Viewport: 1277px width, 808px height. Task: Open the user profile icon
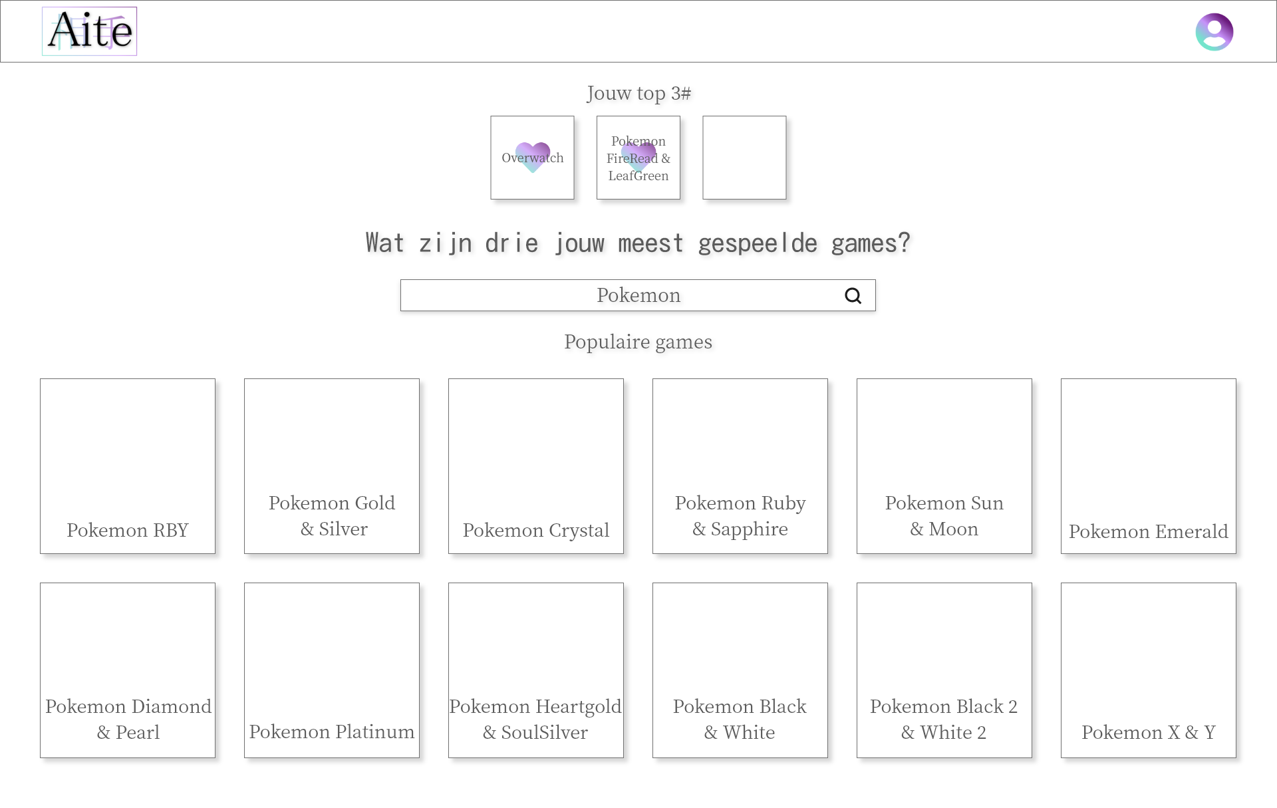tap(1214, 31)
